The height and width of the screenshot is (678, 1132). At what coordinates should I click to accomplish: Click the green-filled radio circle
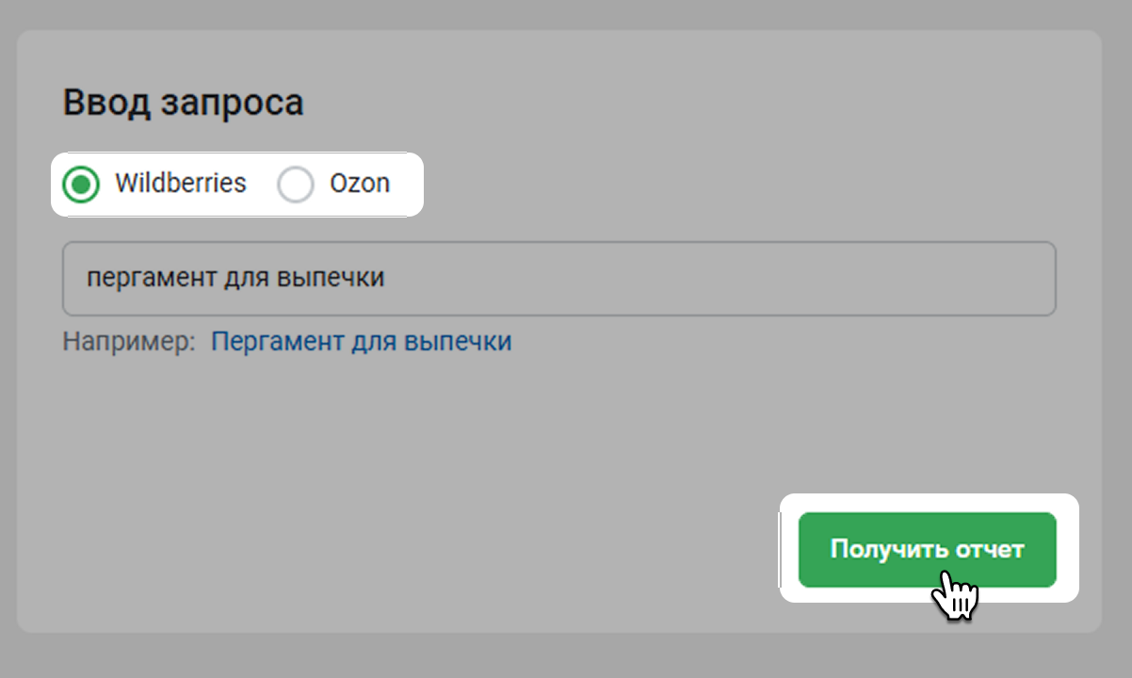82,185
